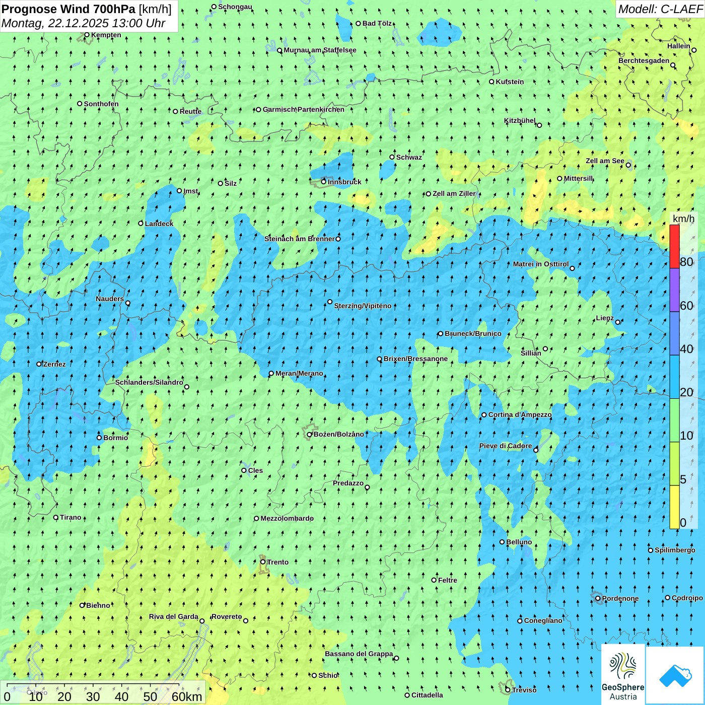Image resolution: width=705 pixels, height=705 pixels.
Task: Select the Kitzbühel label
Action: [520, 120]
